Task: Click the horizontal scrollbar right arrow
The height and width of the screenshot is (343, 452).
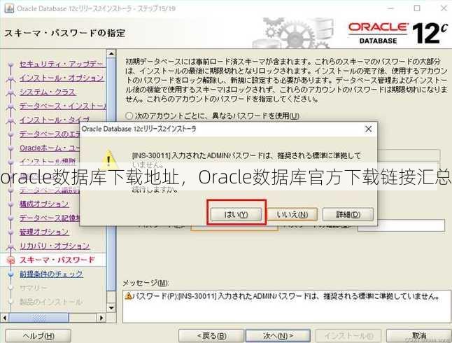Action: pos(101,318)
